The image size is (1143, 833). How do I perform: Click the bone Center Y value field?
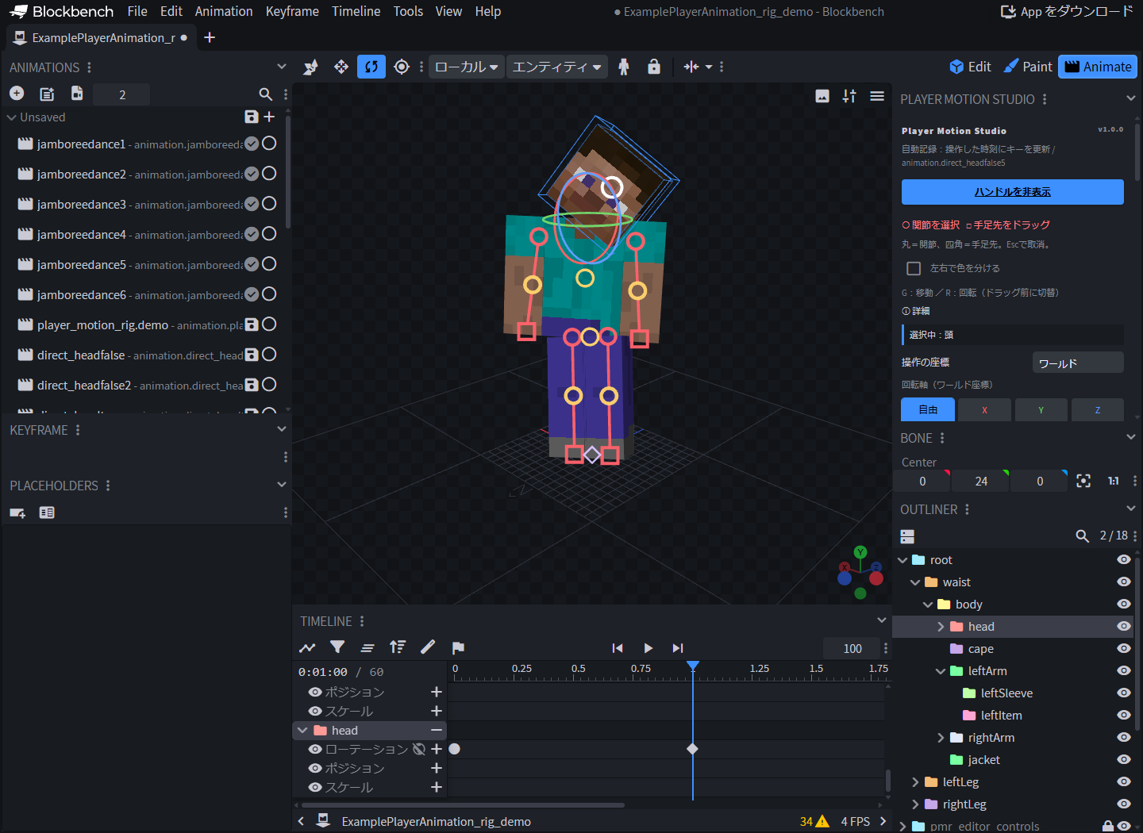(x=982, y=481)
